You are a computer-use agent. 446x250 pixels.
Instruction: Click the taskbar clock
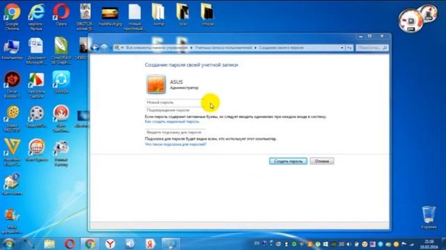[429, 244]
